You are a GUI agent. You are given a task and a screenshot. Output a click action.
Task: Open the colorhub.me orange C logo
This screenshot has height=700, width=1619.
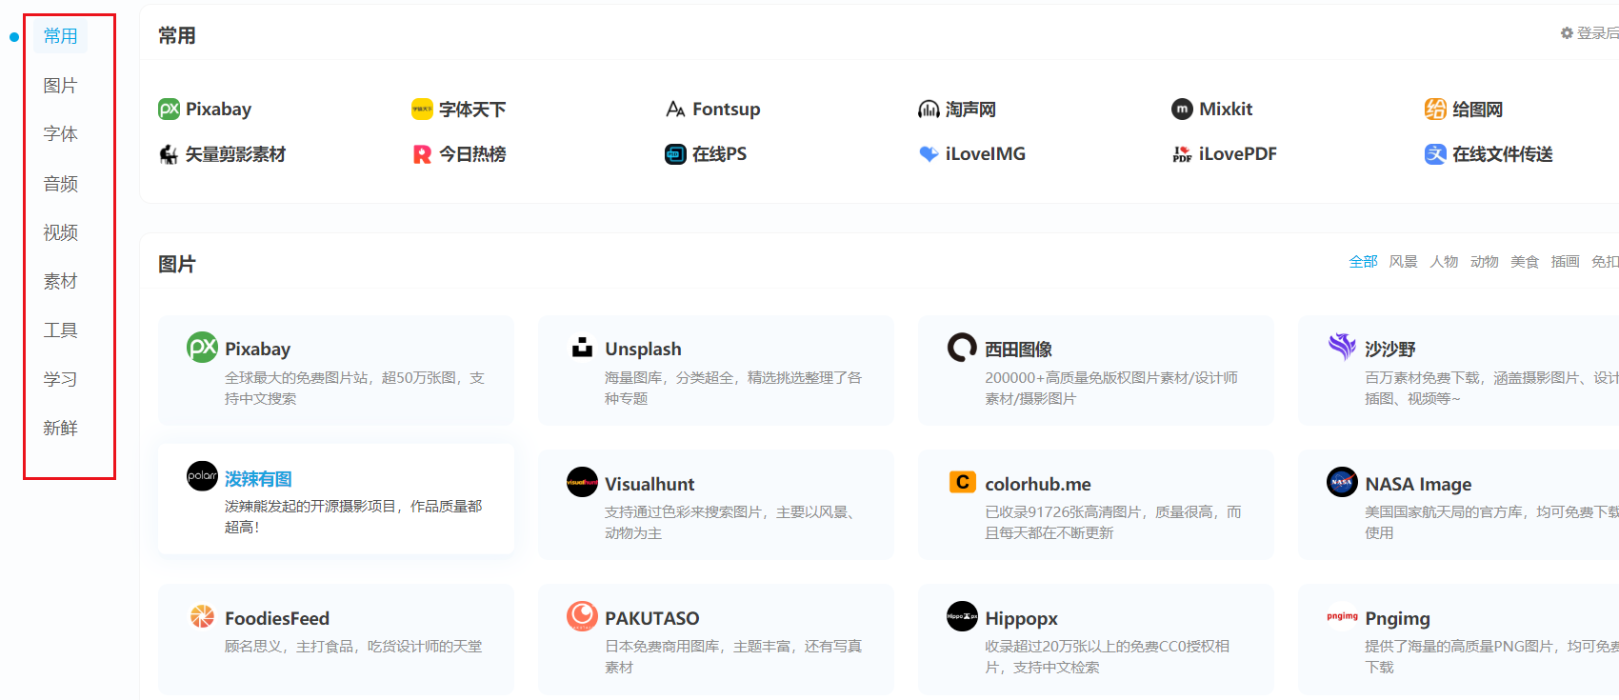962,482
